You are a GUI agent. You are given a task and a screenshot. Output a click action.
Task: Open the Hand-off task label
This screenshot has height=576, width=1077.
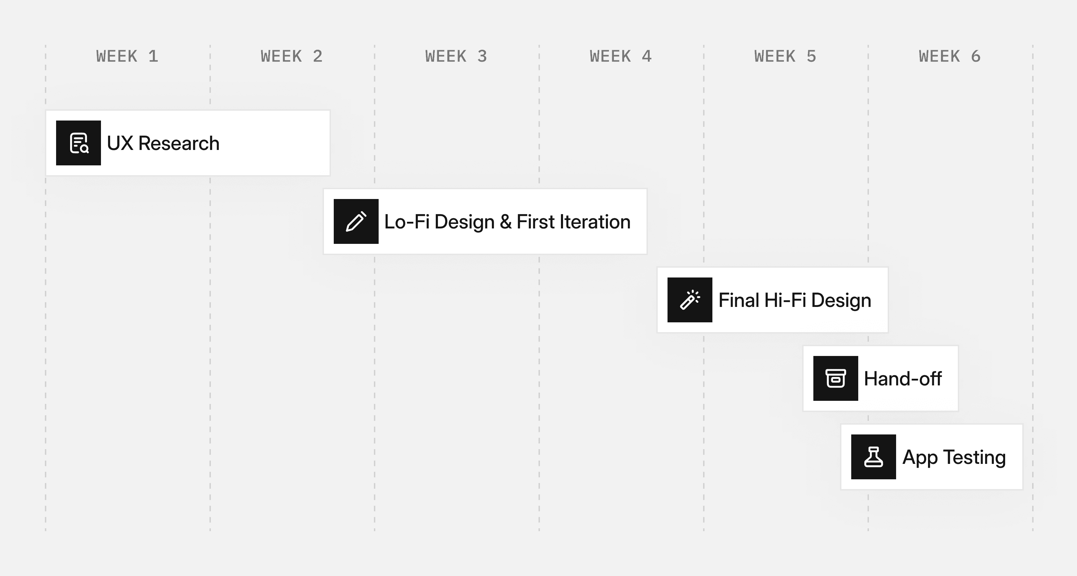[x=903, y=379]
